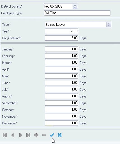This screenshot has width=120, height=144.
Task: Select the June days input
Action: click(61, 83)
